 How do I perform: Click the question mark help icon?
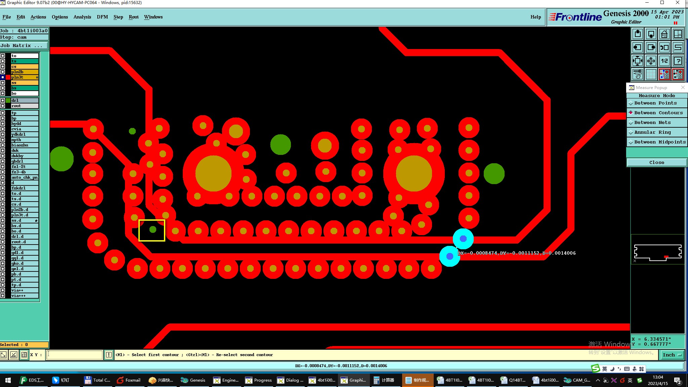tap(678, 61)
